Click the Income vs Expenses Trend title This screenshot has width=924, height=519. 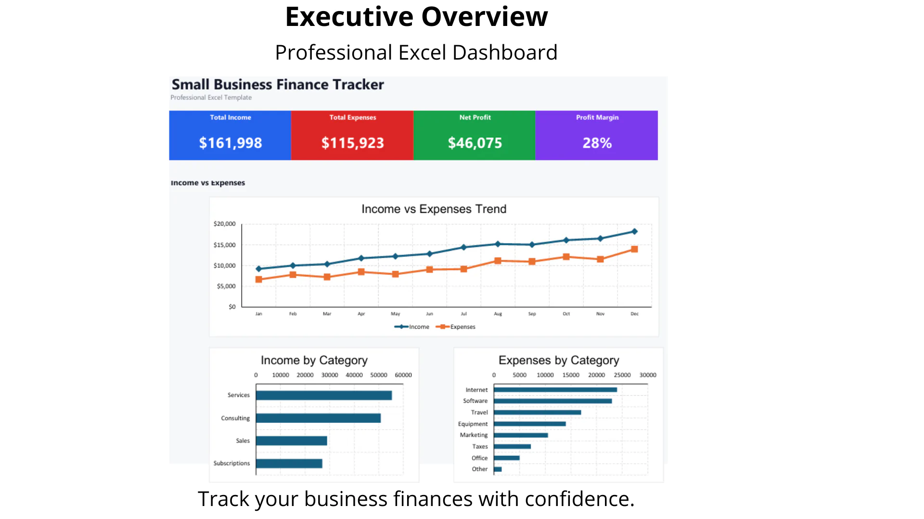pos(434,209)
